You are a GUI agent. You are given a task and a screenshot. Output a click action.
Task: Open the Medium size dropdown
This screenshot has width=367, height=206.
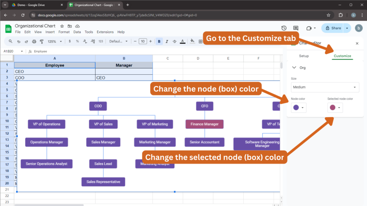(325, 87)
